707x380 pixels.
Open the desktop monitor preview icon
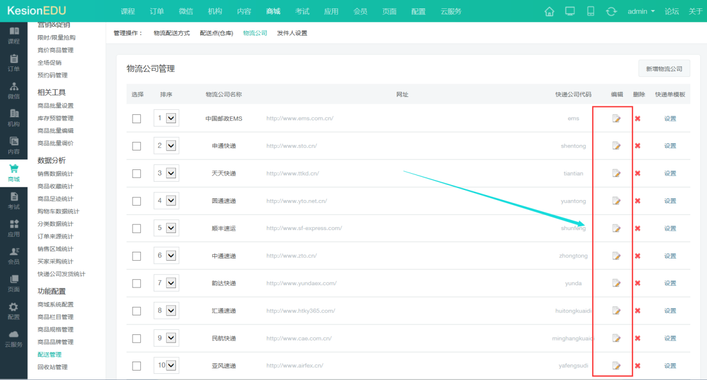pyautogui.click(x=570, y=11)
